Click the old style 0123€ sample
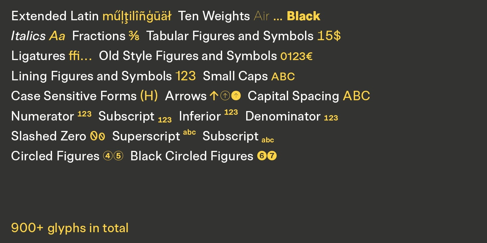The width and height of the screenshot is (487, 243). tap(296, 56)
